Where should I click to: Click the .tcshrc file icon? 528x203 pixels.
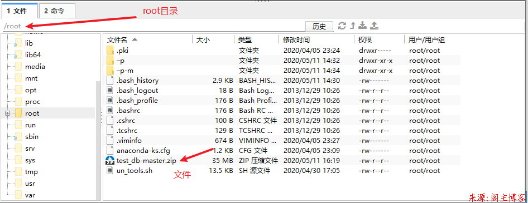(110, 131)
